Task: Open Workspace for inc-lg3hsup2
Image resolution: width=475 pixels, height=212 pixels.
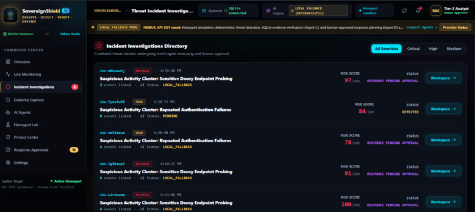Action: click(x=444, y=171)
